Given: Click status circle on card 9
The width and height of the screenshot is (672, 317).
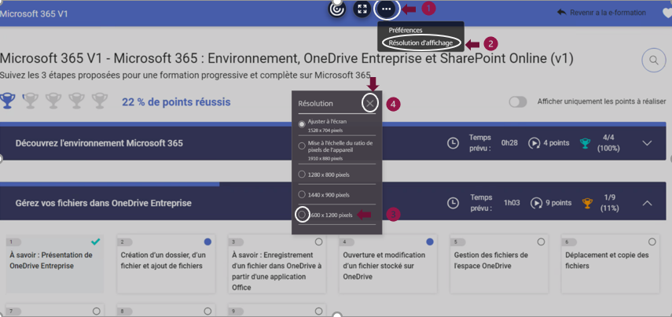Looking at the screenshot, I should pyautogui.click(x=319, y=311).
